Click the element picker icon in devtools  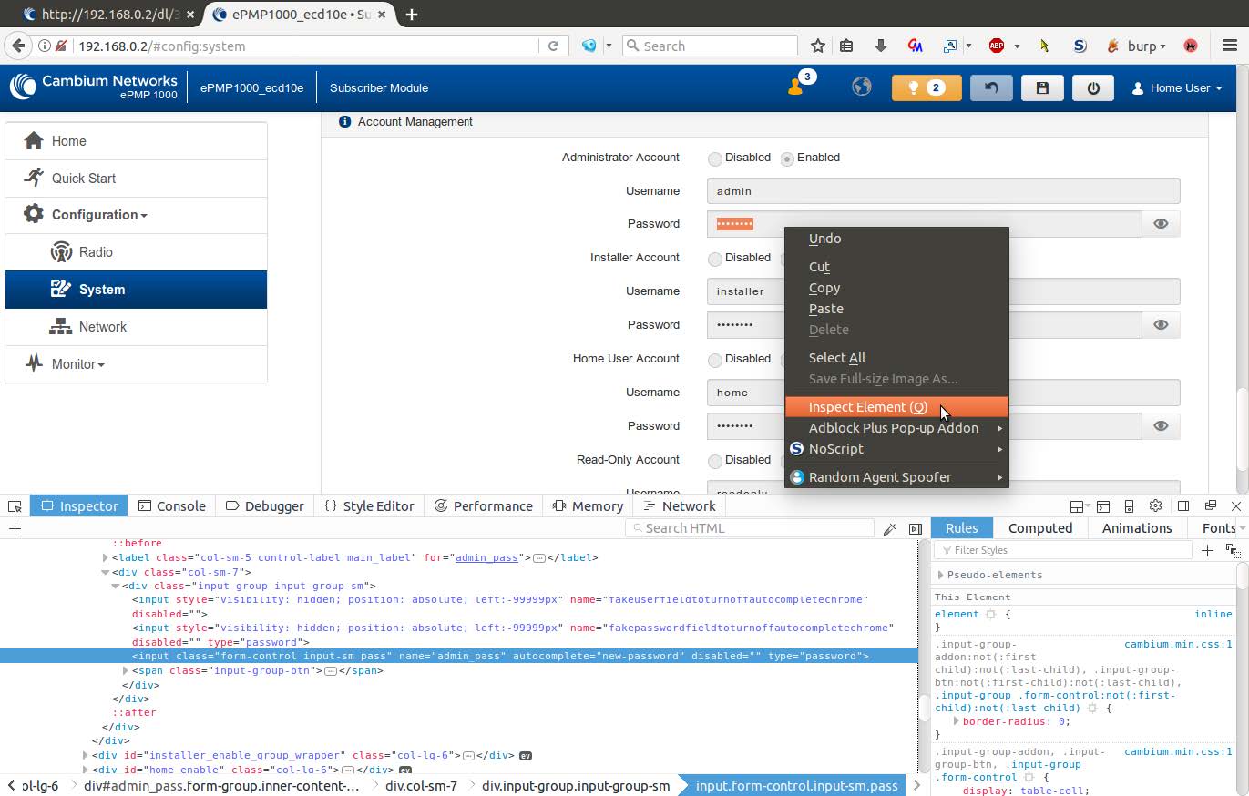15,506
